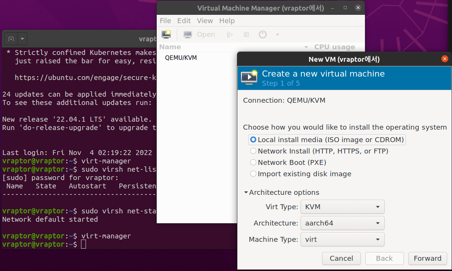Open the Virt Type KVM dropdown
This screenshot has width=452, height=271.
coord(343,207)
